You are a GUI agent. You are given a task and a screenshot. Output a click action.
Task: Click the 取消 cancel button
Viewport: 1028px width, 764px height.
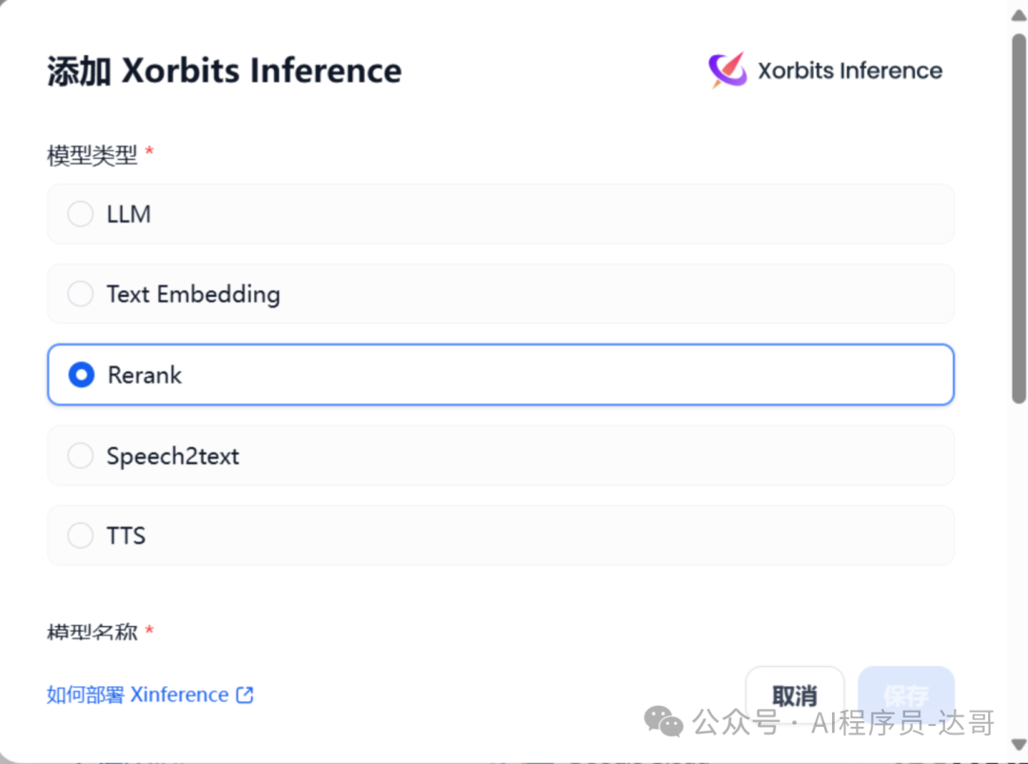[795, 695]
